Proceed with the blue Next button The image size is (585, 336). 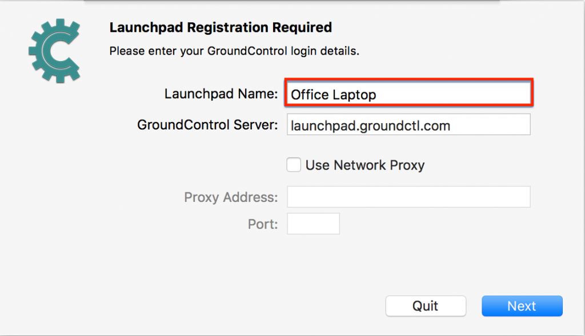pyautogui.click(x=522, y=306)
